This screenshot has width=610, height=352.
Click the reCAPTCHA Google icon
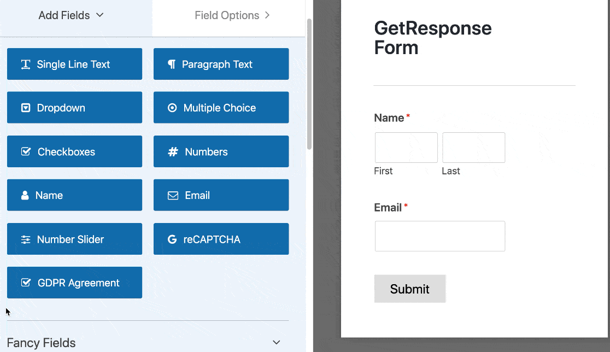pyautogui.click(x=172, y=239)
